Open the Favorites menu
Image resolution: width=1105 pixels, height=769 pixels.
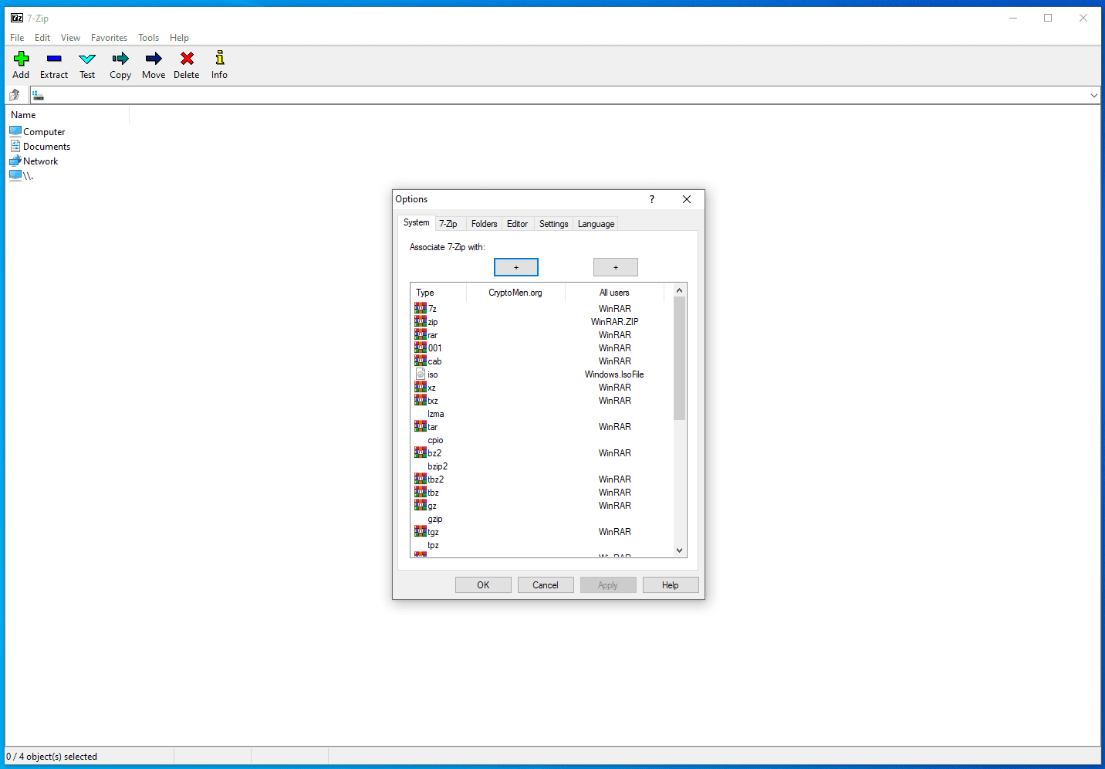pos(109,38)
